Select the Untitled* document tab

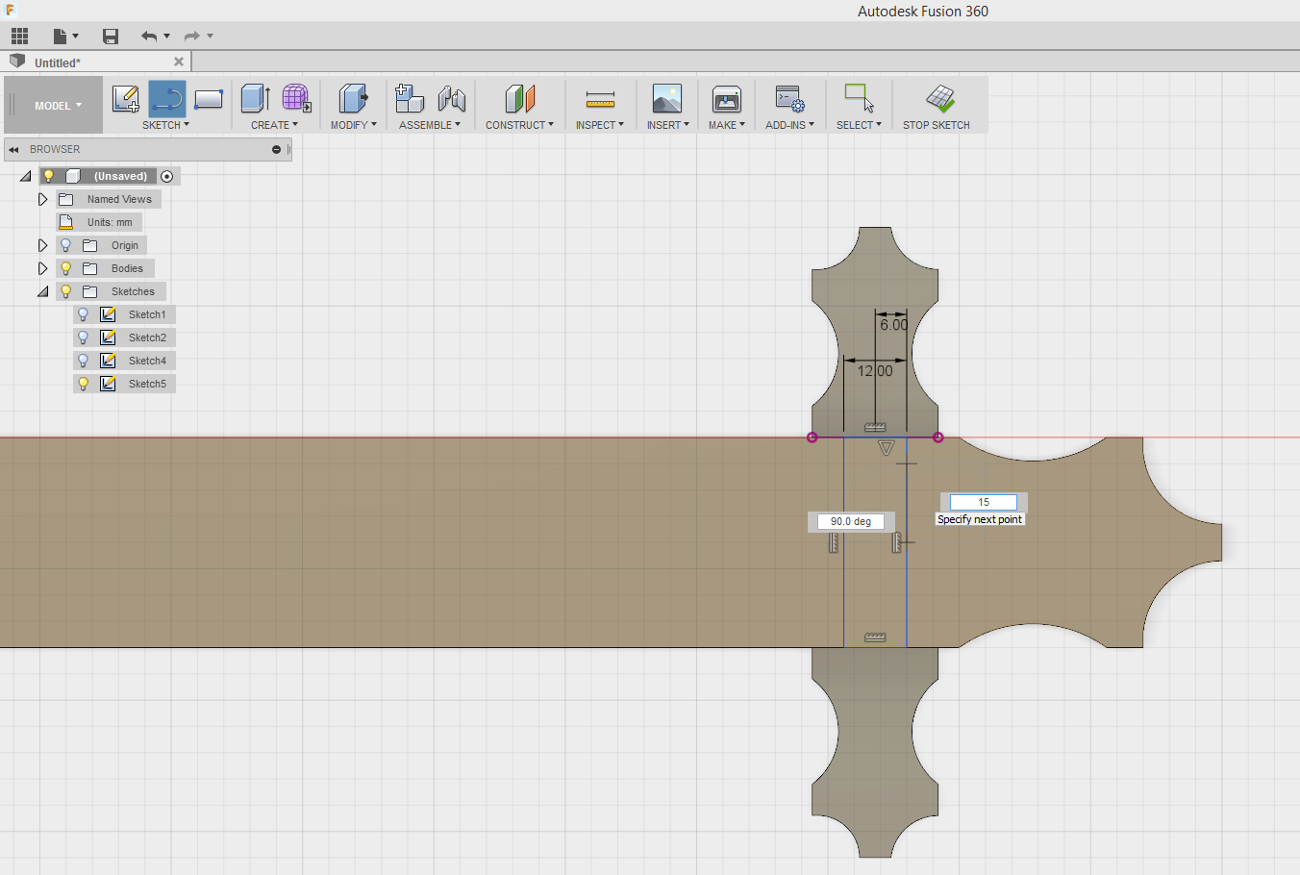96,62
